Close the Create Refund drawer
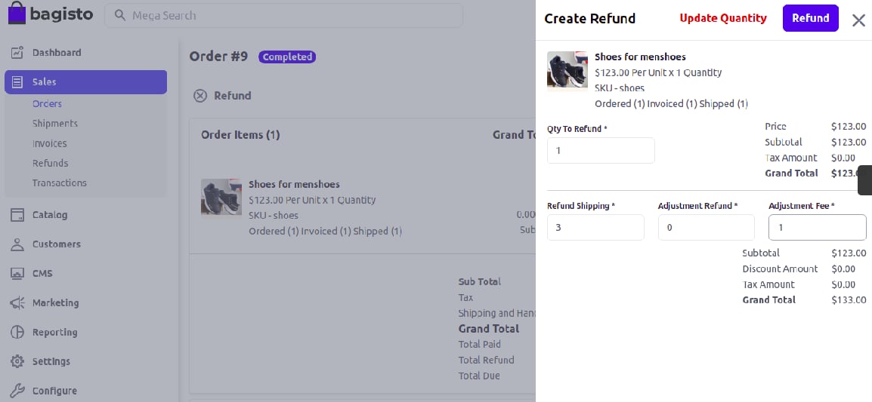The width and height of the screenshot is (872, 402). [x=858, y=20]
